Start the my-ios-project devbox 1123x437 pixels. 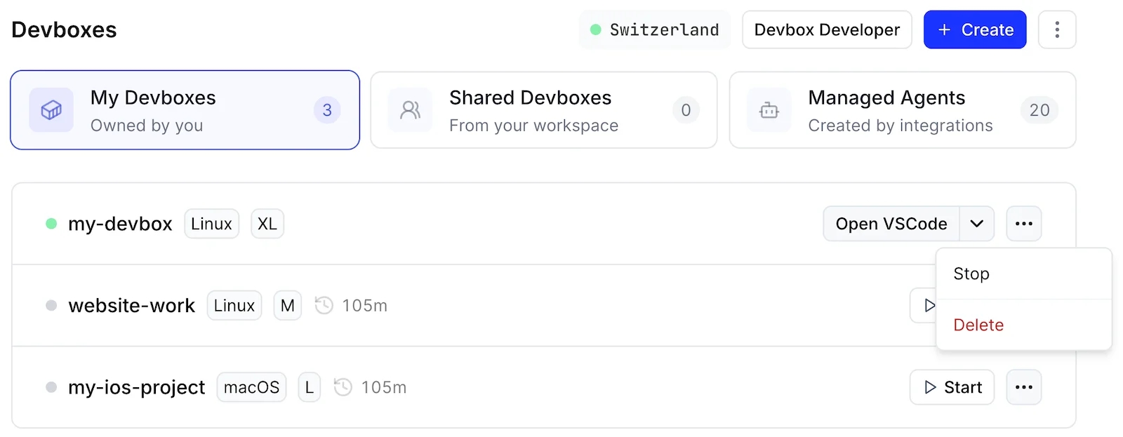coord(952,387)
